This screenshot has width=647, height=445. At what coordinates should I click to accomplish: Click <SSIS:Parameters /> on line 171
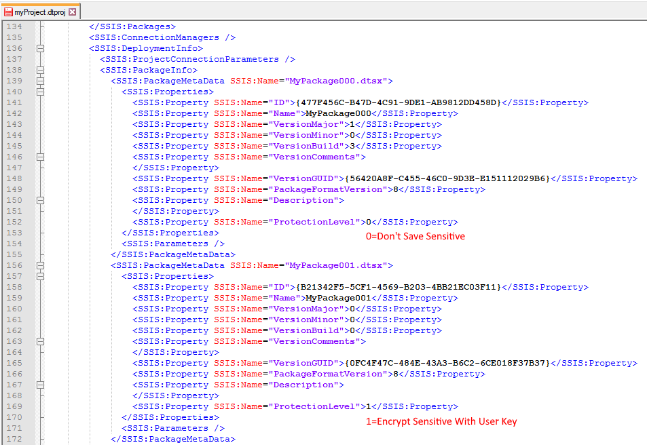[173, 428]
